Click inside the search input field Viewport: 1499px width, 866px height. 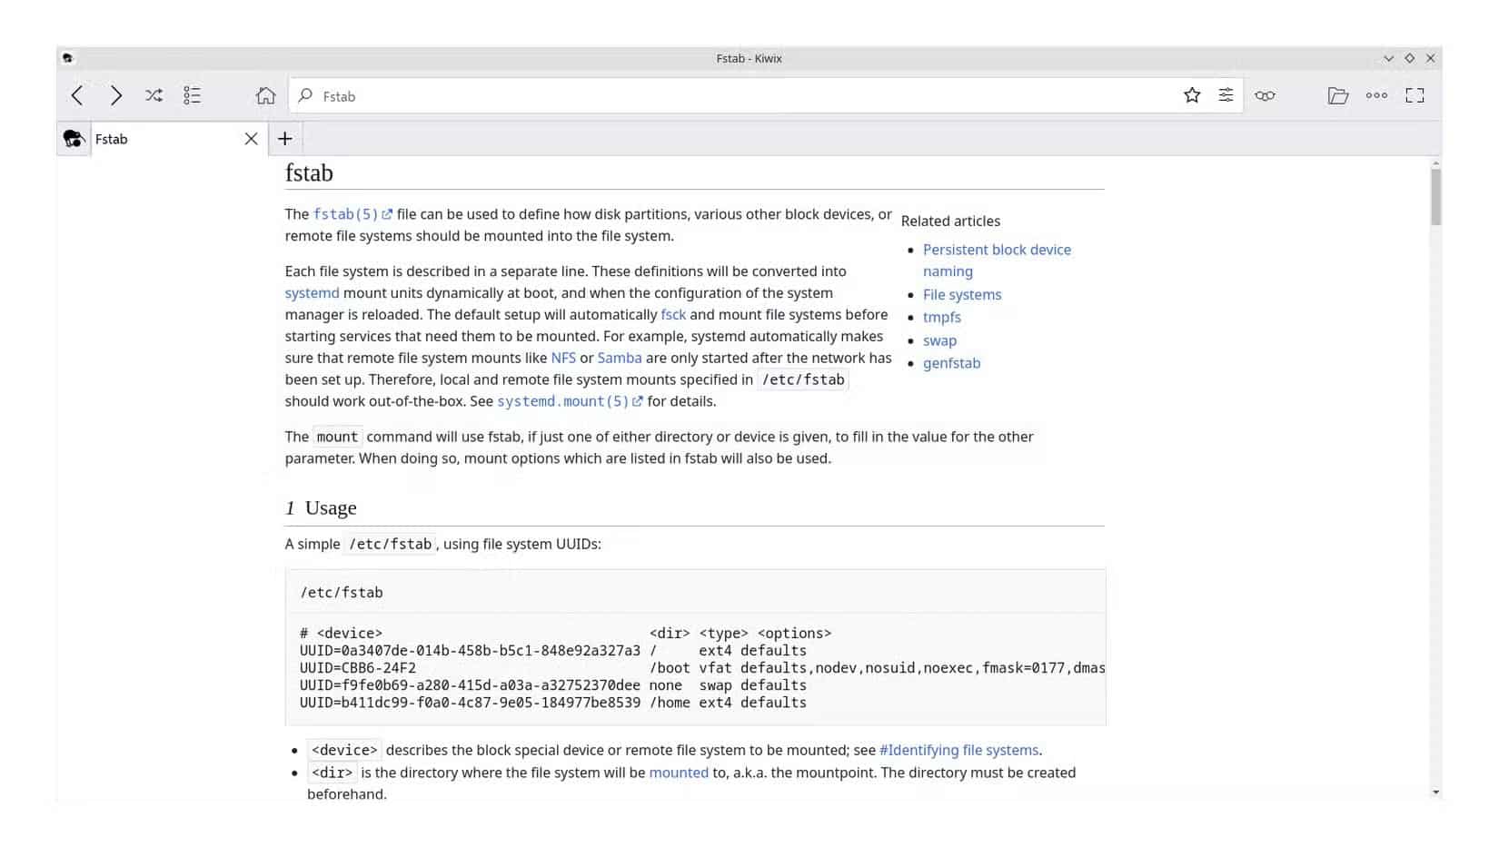coord(636,95)
